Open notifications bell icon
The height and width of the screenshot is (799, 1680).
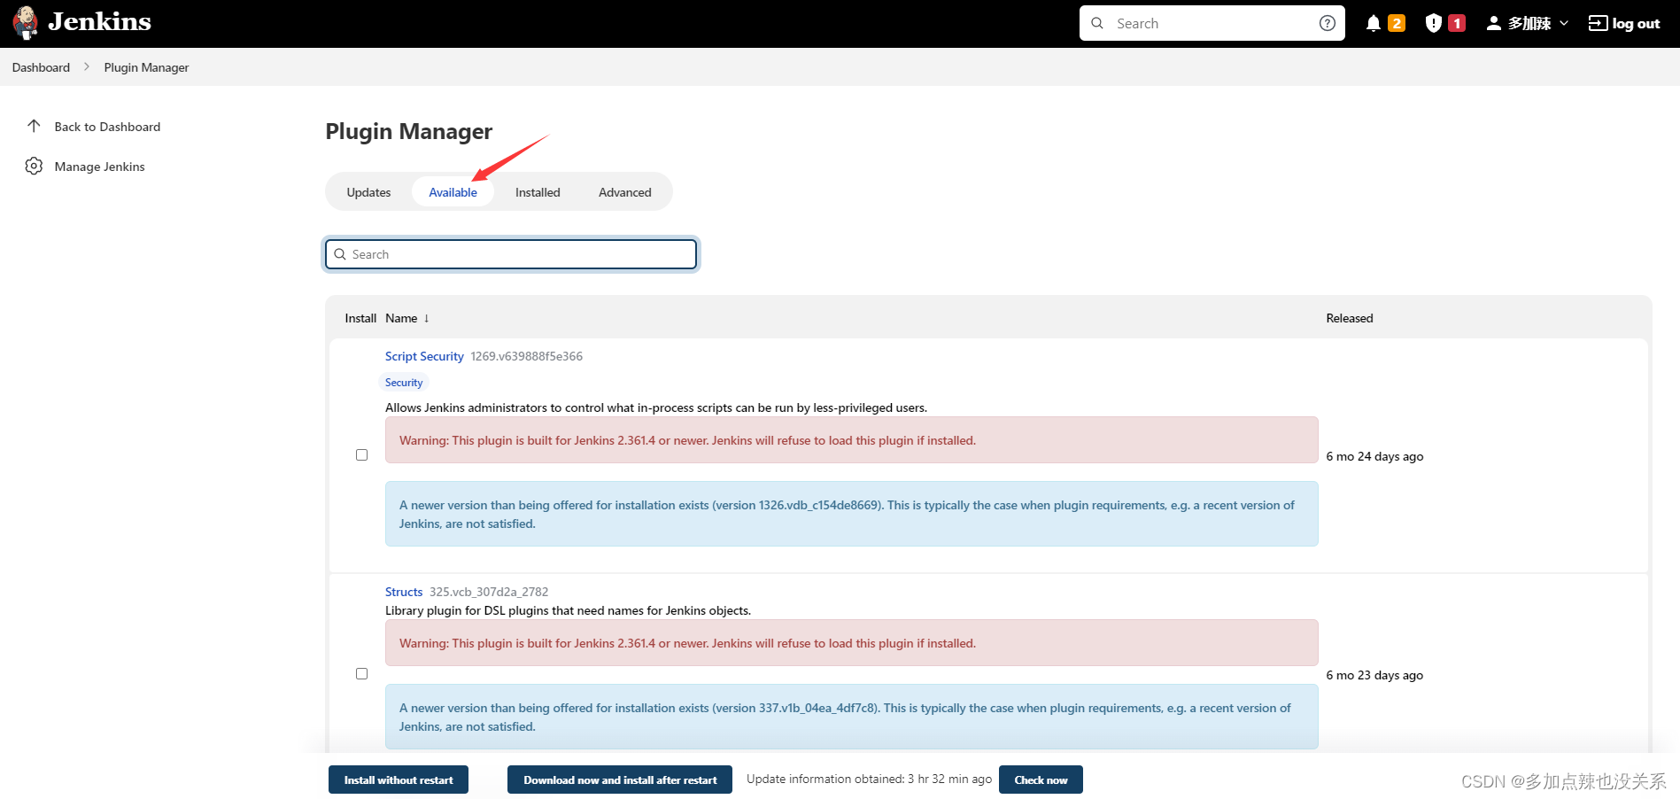pos(1373,23)
